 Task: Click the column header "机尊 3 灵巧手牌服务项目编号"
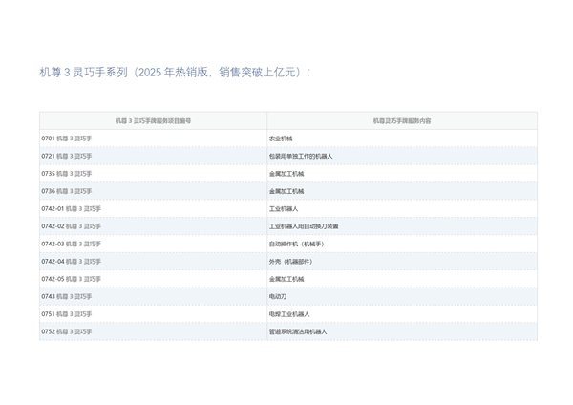[x=153, y=121]
